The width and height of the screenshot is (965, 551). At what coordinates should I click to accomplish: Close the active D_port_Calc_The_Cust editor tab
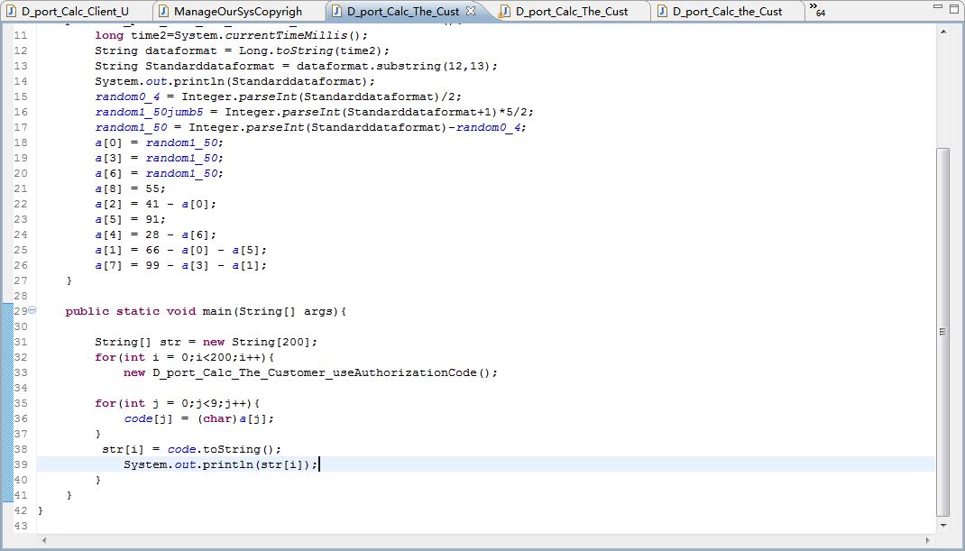click(471, 11)
